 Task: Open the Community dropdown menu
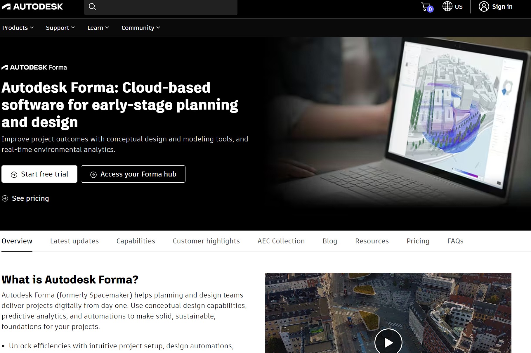(x=140, y=27)
